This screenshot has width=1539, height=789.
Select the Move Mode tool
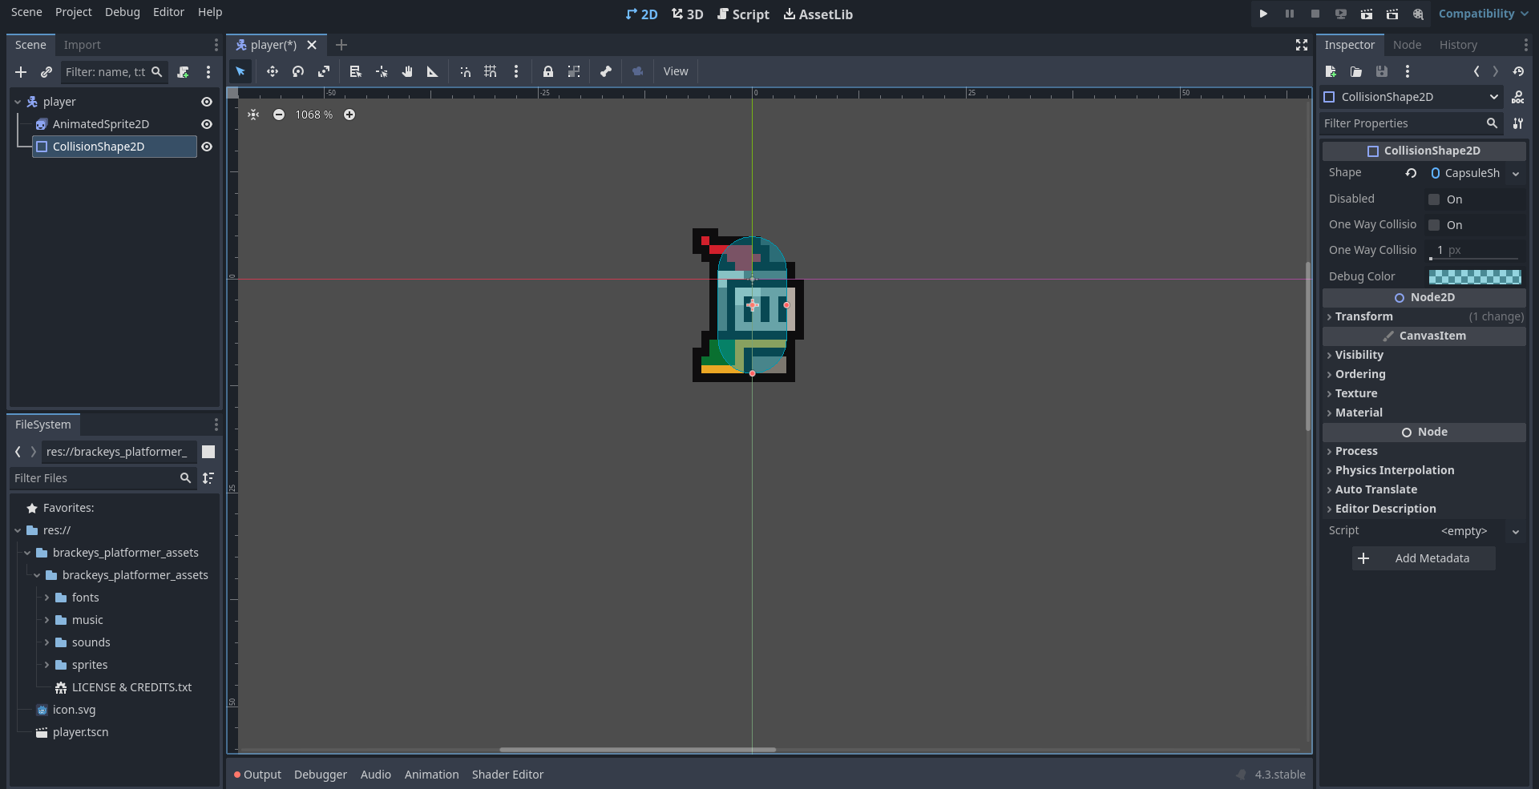click(x=273, y=71)
